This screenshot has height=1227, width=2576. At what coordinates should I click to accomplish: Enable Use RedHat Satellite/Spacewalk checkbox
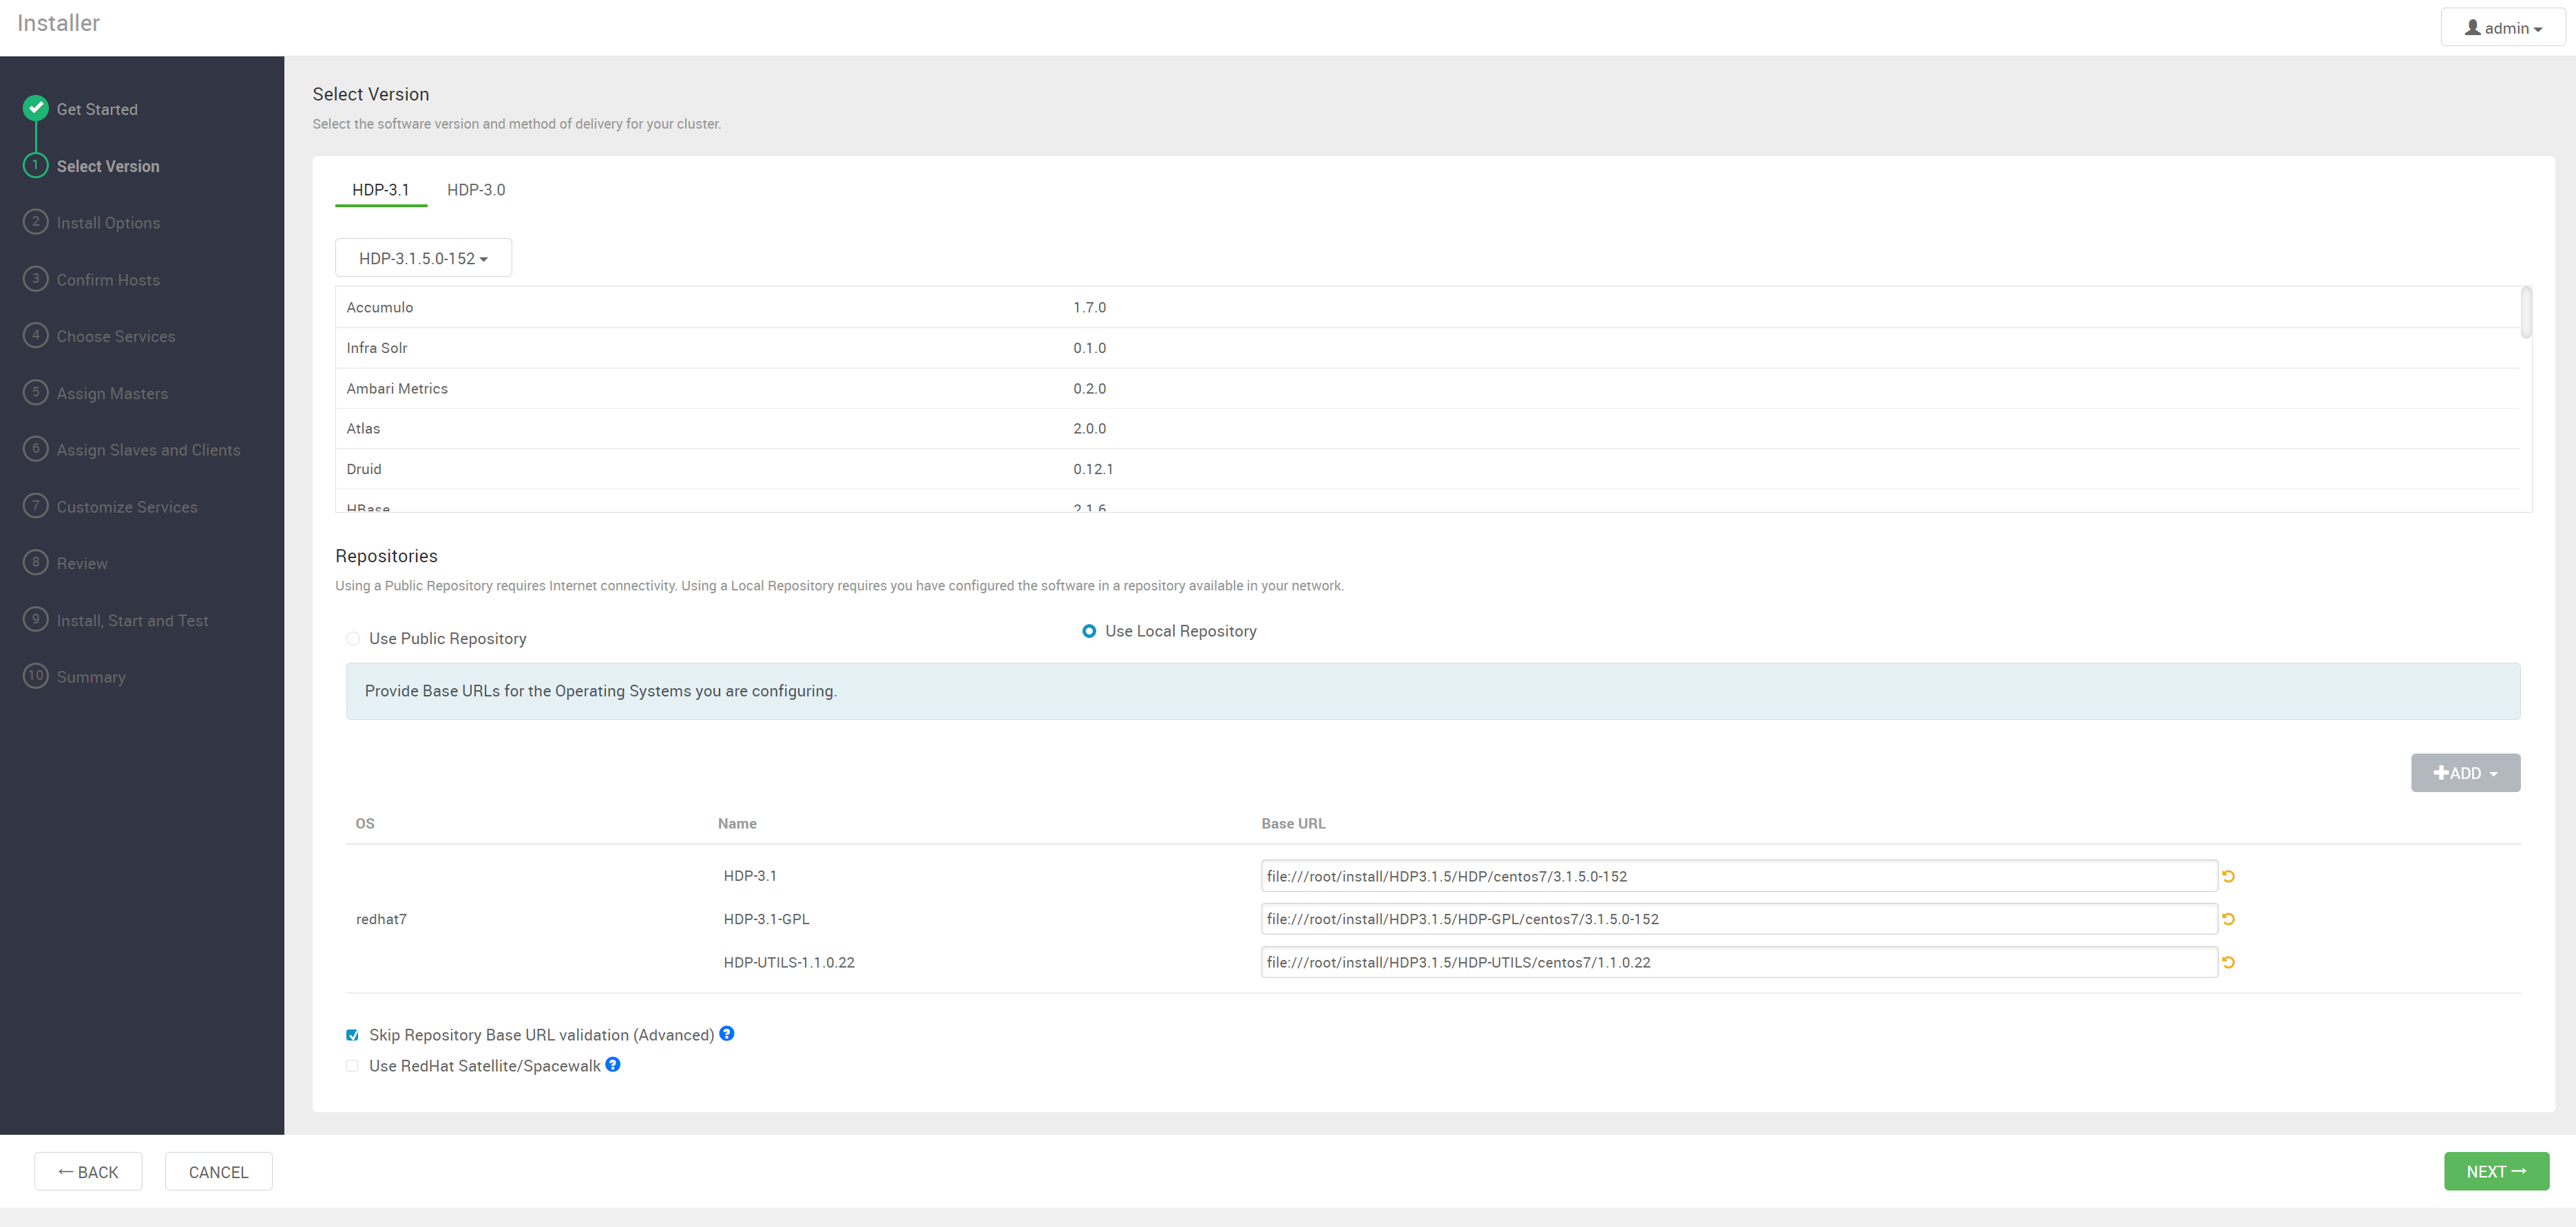(x=352, y=1066)
